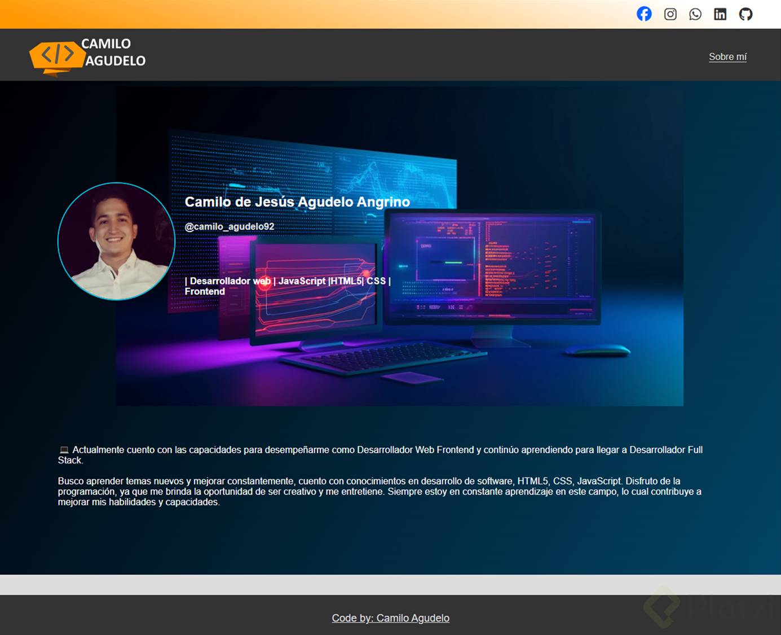Viewport: 781px width, 635px height.
Task: Open the Sobre mí navigation link
Action: pyautogui.click(x=727, y=57)
